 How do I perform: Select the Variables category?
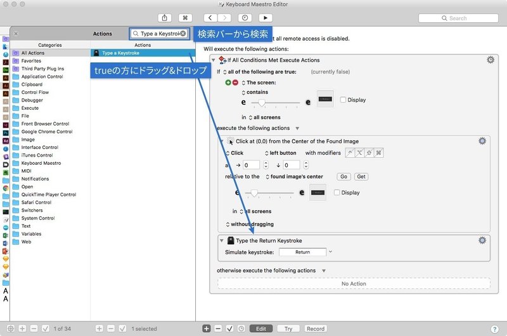[50, 234]
